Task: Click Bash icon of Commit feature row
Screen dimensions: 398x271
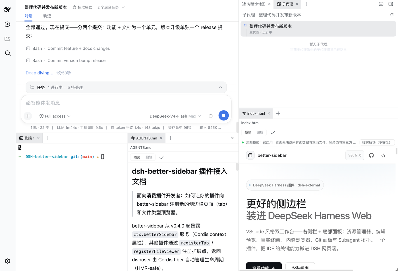Action: [28, 48]
